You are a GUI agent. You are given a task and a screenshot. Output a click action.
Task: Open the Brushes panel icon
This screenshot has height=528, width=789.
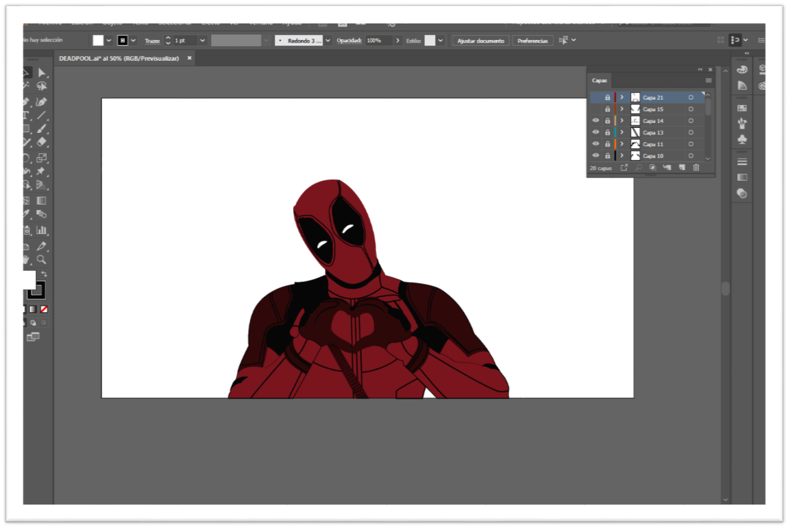coord(742,123)
